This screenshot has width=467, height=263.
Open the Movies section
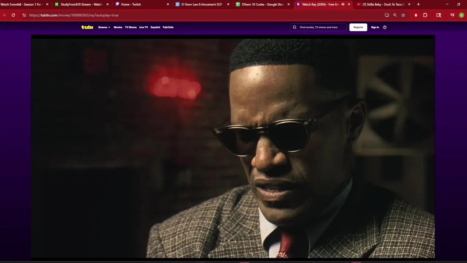118,27
